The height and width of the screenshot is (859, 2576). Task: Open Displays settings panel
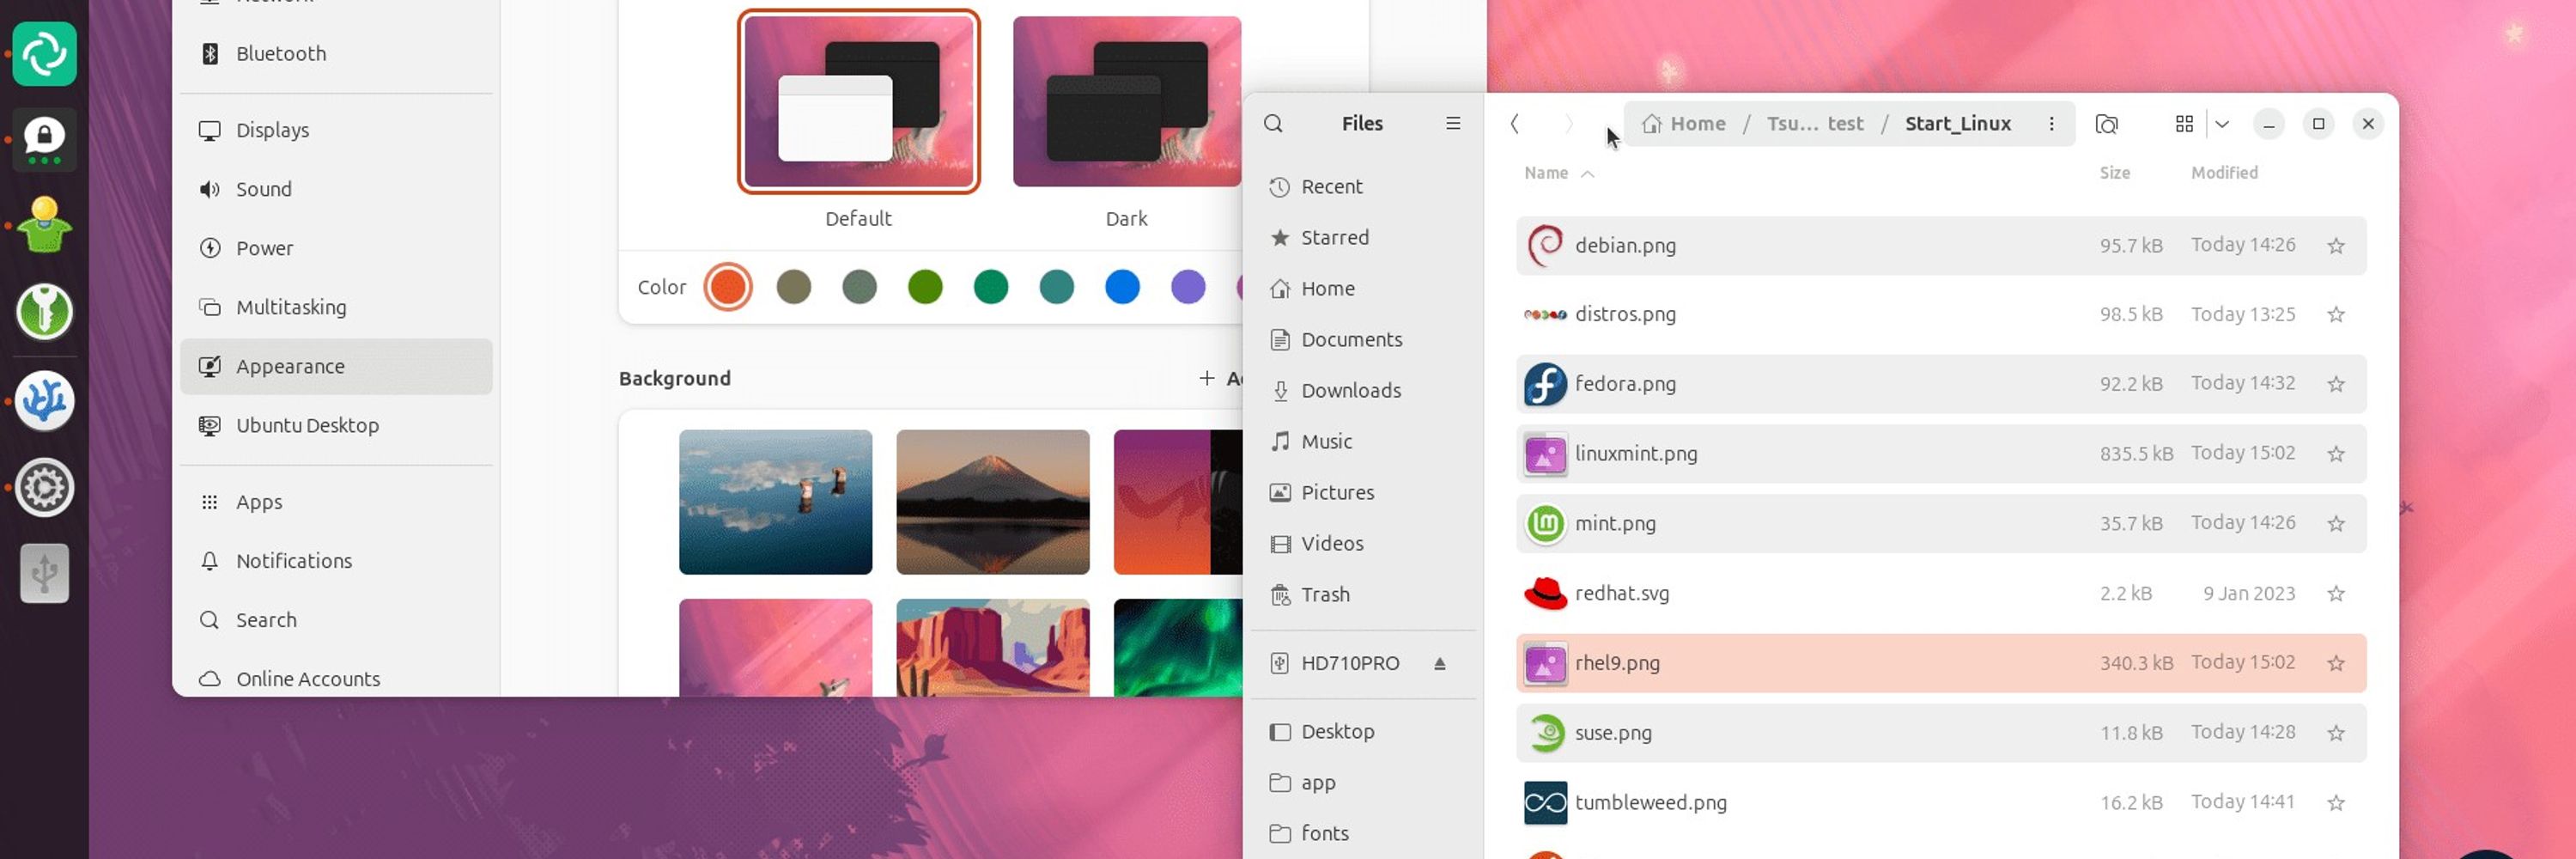336,131
